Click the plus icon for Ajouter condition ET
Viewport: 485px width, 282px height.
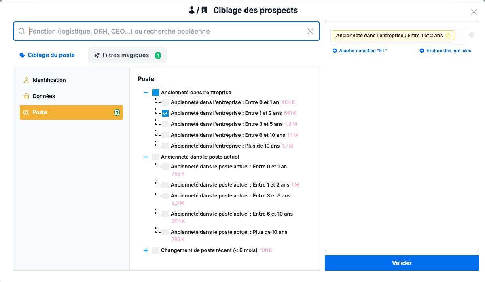coord(335,51)
